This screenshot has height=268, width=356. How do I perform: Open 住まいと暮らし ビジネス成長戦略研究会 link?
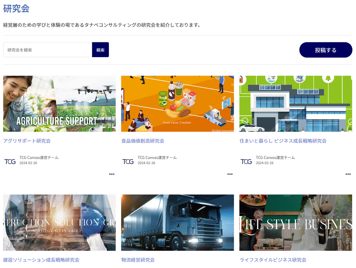coord(283,141)
